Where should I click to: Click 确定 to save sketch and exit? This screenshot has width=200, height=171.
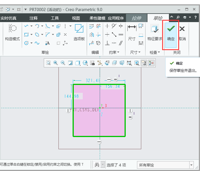pyautogui.click(x=171, y=35)
